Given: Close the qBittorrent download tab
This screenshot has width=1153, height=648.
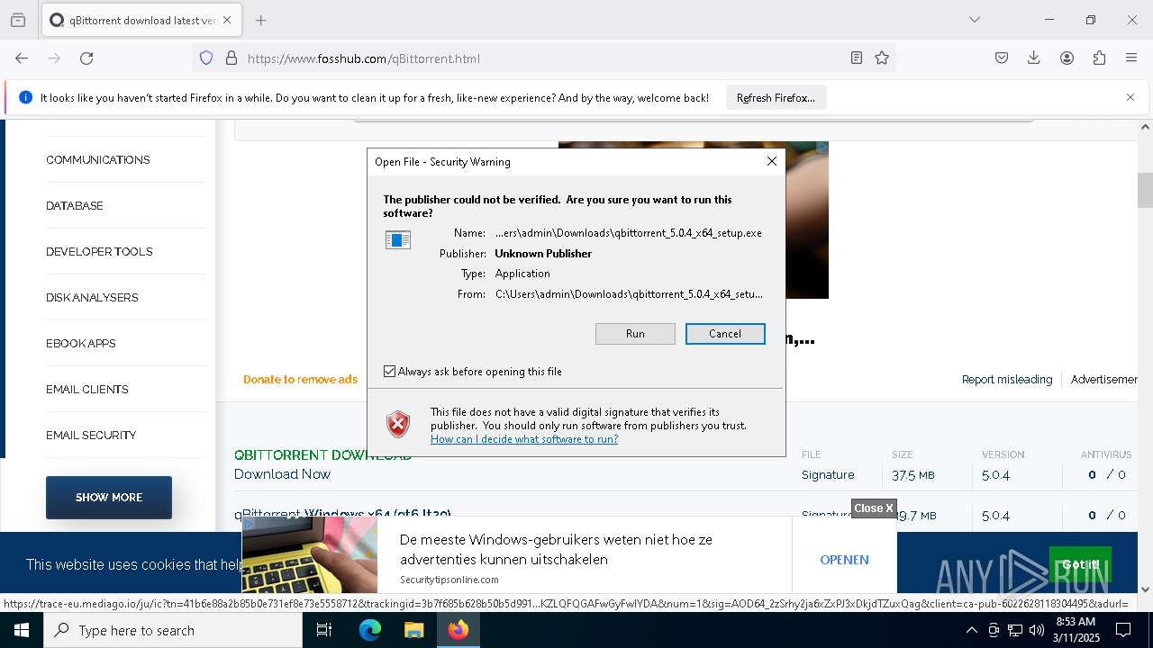Looking at the screenshot, I should click(226, 20).
